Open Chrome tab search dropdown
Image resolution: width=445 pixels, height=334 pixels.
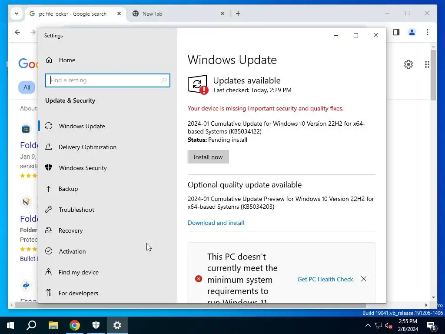click(x=17, y=13)
